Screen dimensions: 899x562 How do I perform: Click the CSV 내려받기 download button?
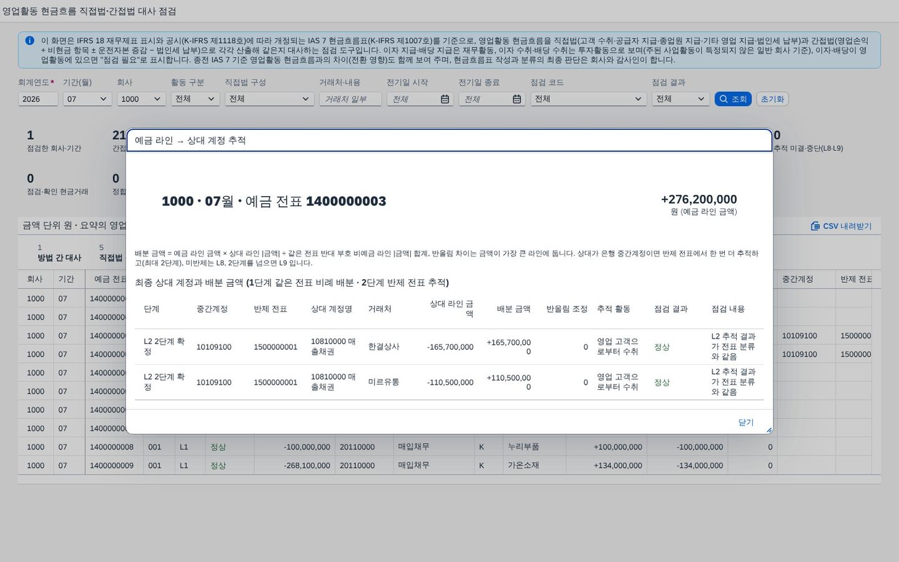(x=841, y=226)
